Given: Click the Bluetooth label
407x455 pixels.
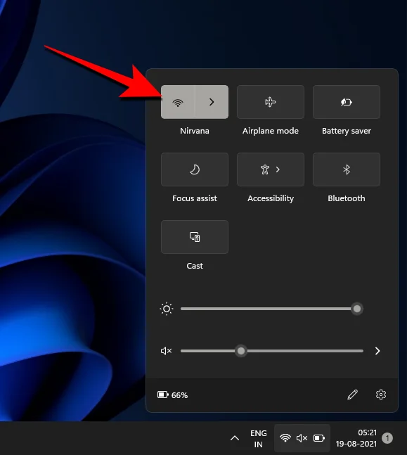Looking at the screenshot, I should coord(347,198).
